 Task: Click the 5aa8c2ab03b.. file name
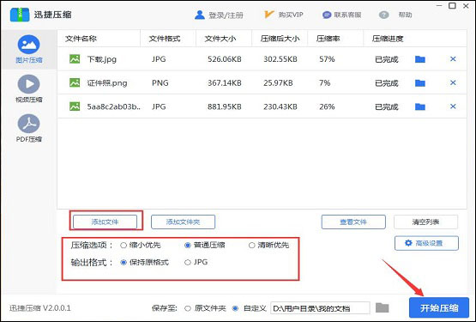pyautogui.click(x=114, y=106)
